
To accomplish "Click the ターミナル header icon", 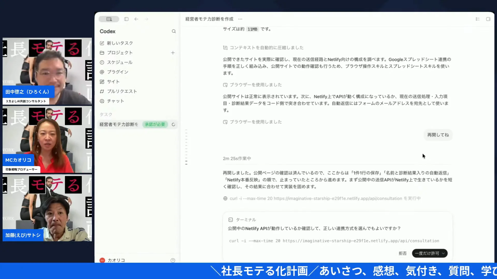I will coord(231,220).
